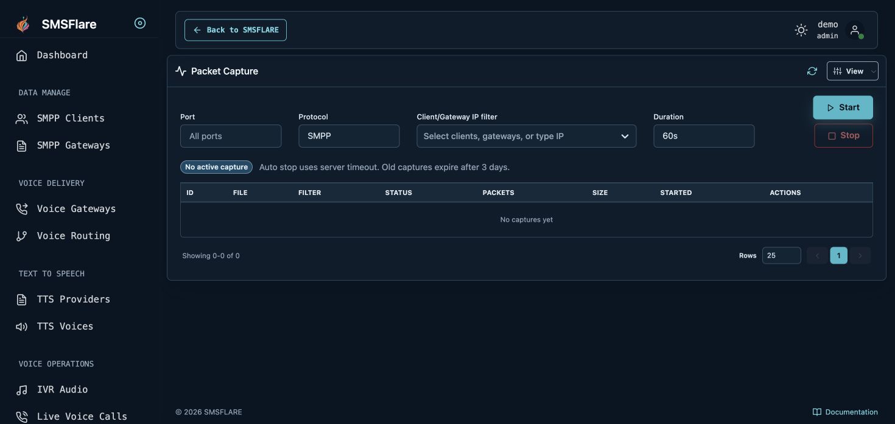This screenshot has height=424, width=895.
Task: Click Showing 0-0 of 0 text
Action: [211, 256]
